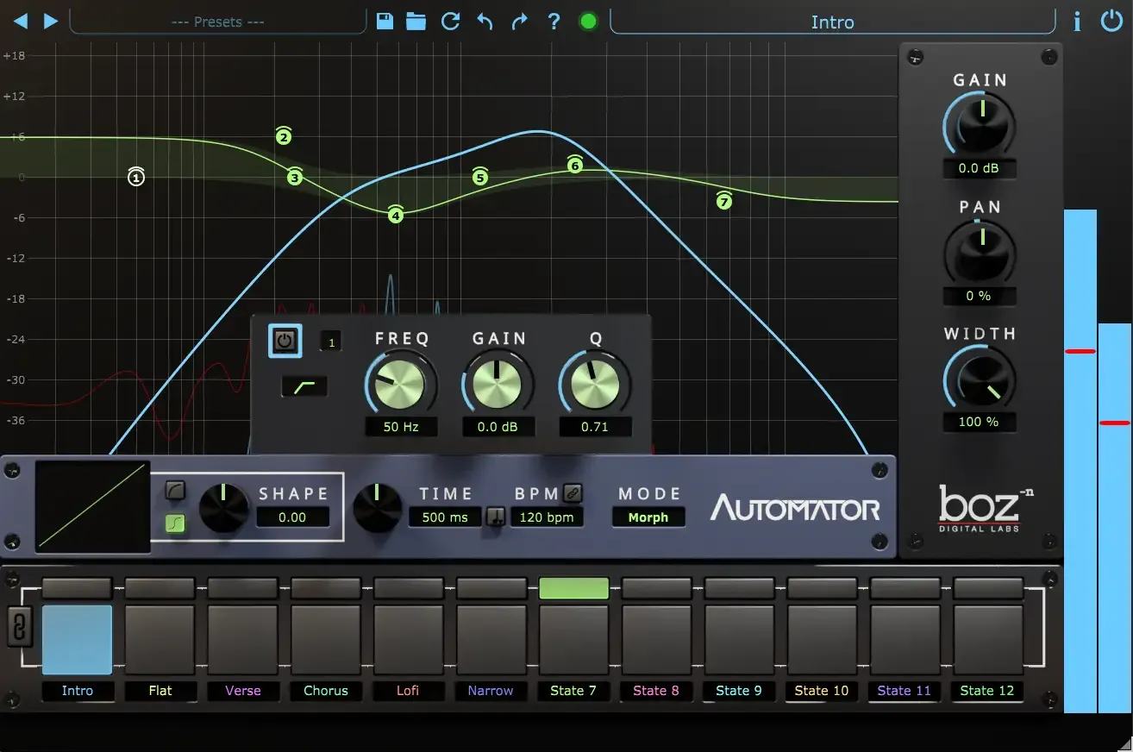Click the 120 bpm value field
Screen dimensions: 1133x752
(547, 517)
